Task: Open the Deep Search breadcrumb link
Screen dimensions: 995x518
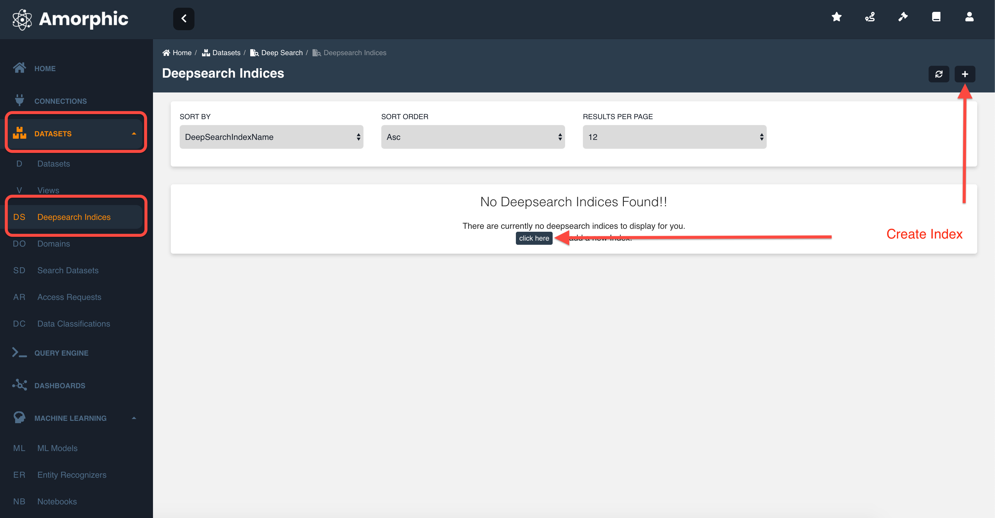Action: coord(282,52)
